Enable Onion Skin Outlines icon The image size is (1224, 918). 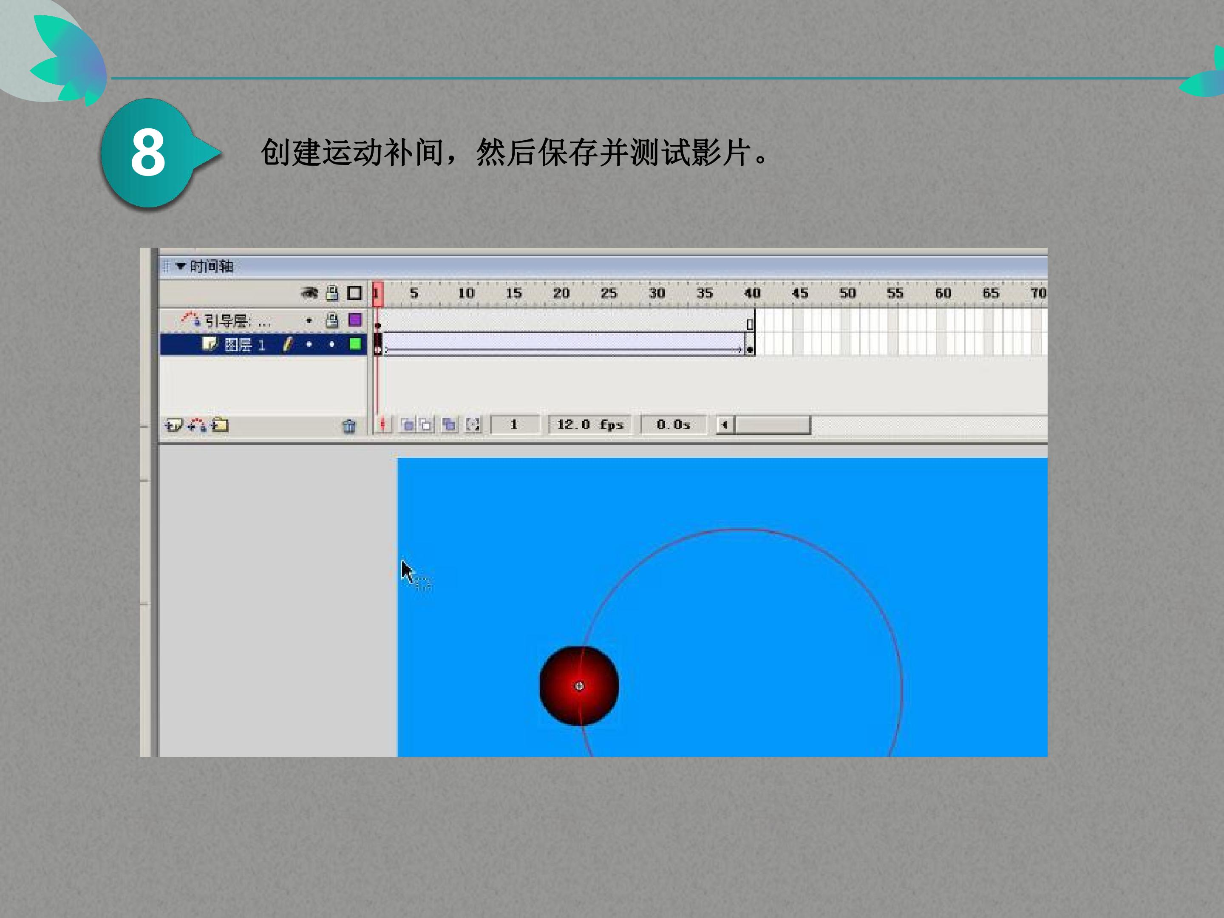click(426, 425)
